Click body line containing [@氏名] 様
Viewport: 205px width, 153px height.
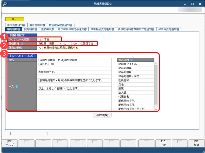(74, 64)
